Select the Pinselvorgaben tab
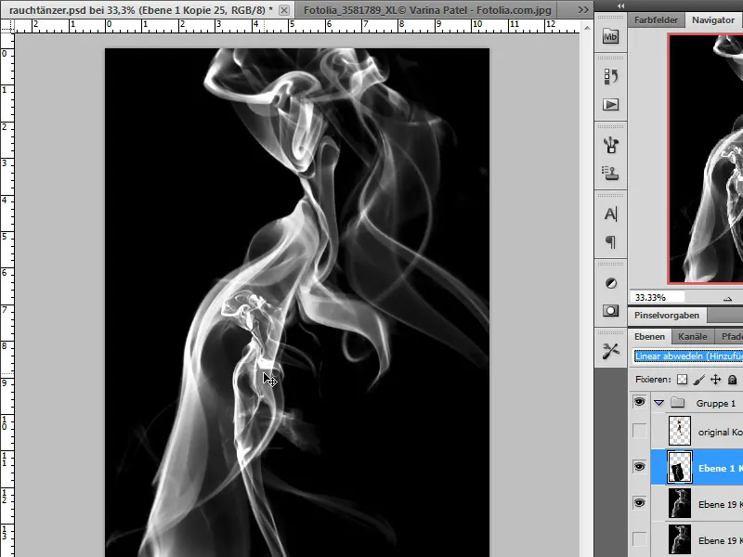This screenshot has width=743, height=557. point(667,316)
